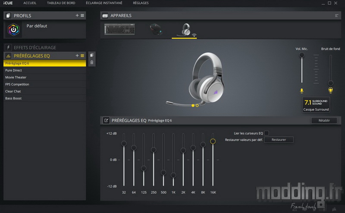
Task: Open the Éclairage instantané tab
Action: (x=104, y=3)
